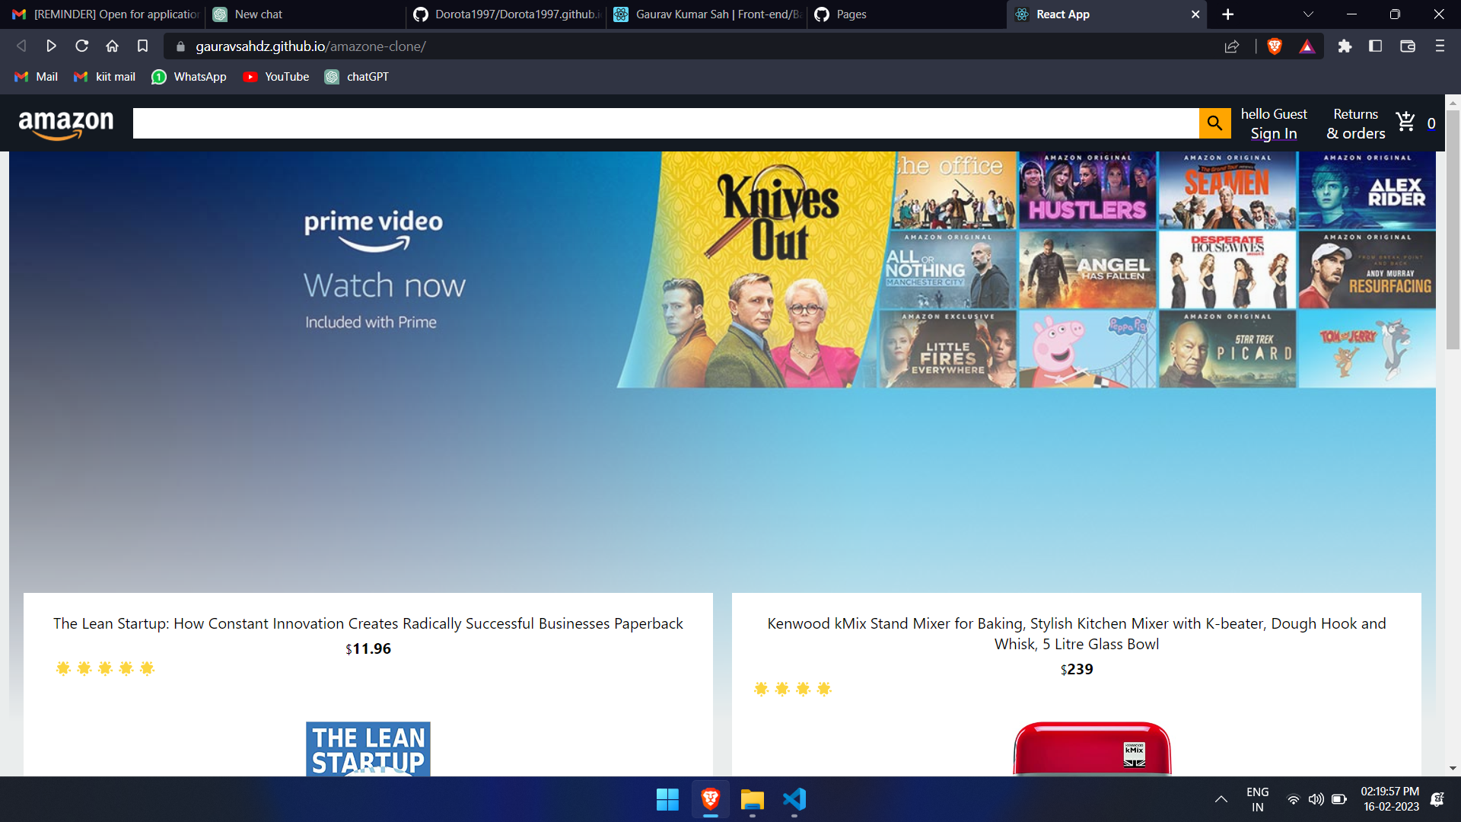
Task: Open the Brave wallet icon
Action: (x=1407, y=46)
